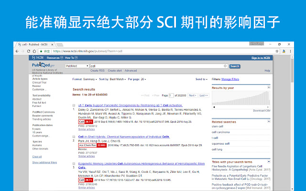Reload the page with refresh icon
Image resolution: width=306 pixels, height=191 pixels.
[x=29, y=51]
